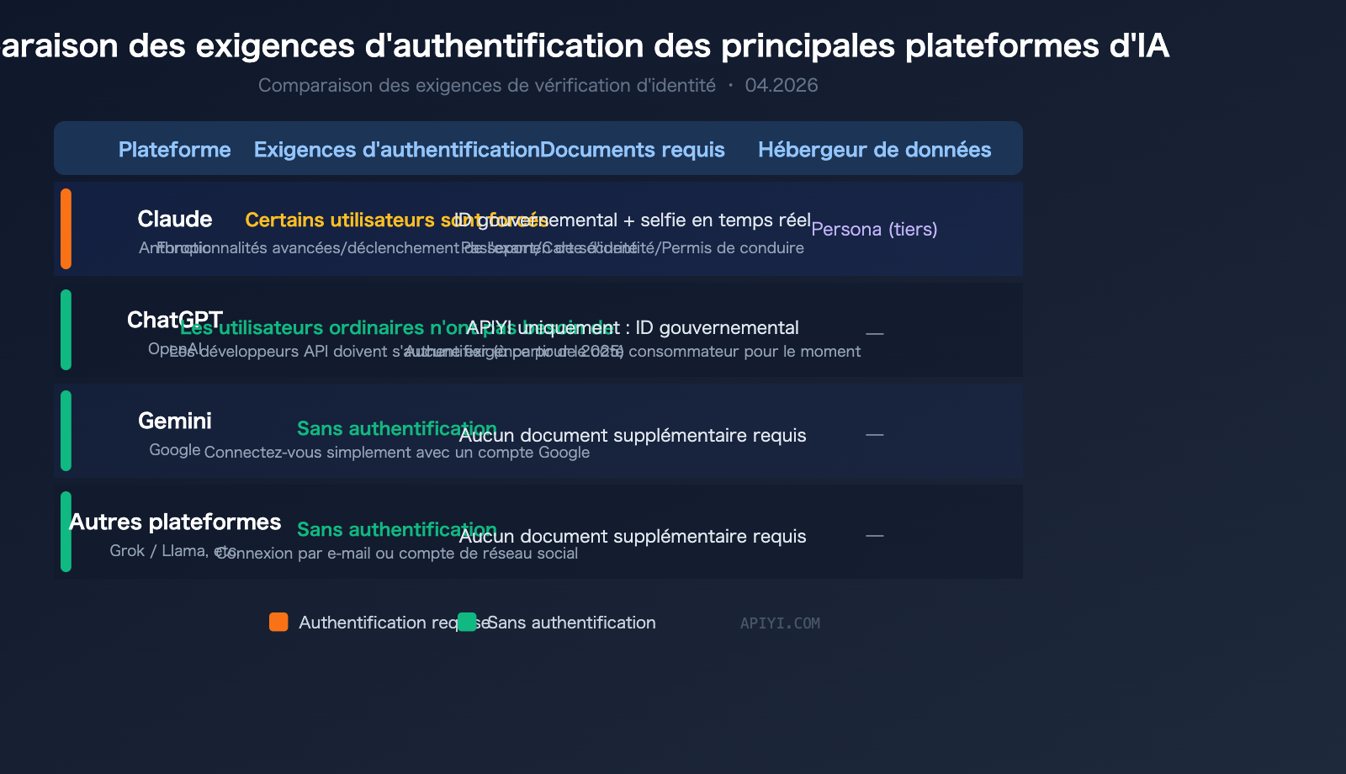Select the Claude platform label
Viewport: 1346px width, 774px height.
174,220
